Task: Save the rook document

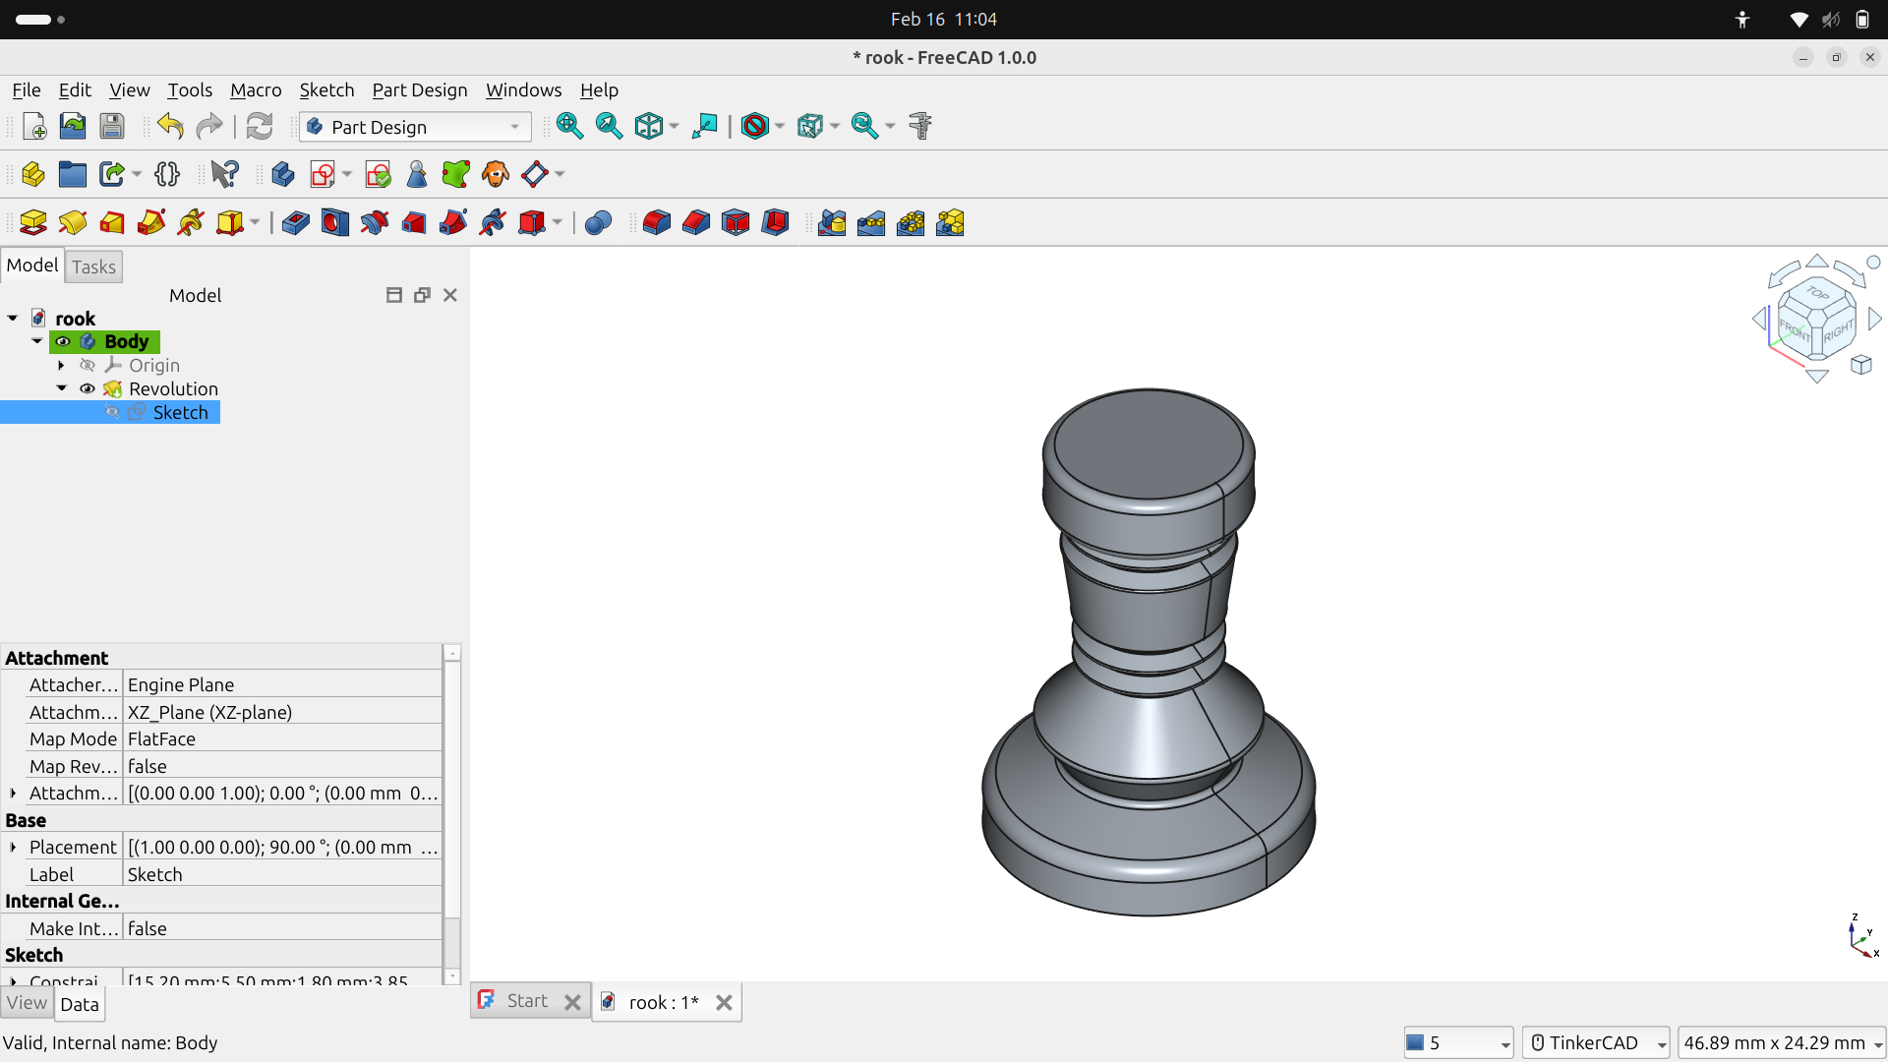Action: pyautogui.click(x=112, y=126)
